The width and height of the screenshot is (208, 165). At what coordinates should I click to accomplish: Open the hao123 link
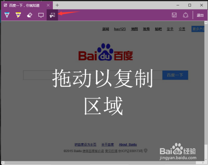pyautogui.click(x=120, y=29)
